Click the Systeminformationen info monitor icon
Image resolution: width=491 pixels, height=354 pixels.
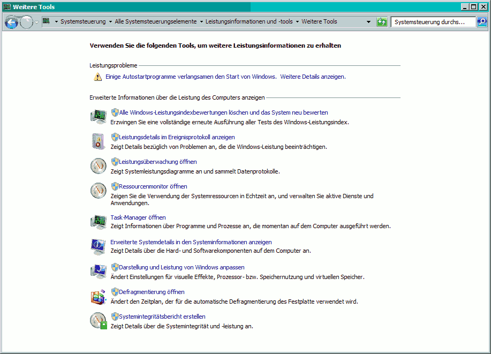[99, 246]
